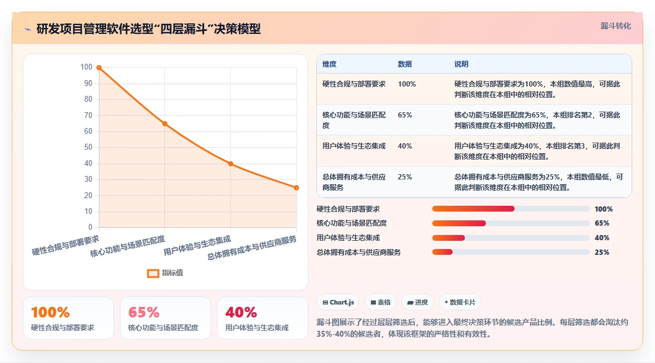655x363 pixels.
Task: Toggle the 指标值 legend swatch
Action: point(153,273)
